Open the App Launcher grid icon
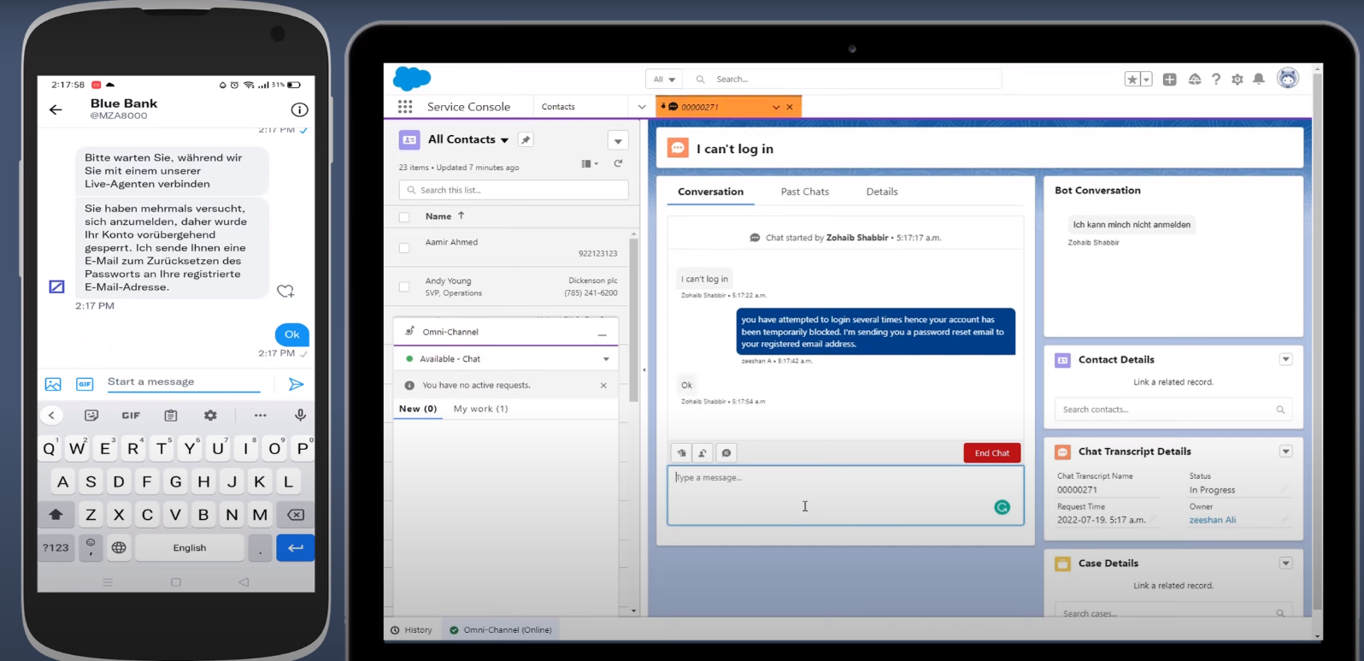Viewport: 1364px width, 661px height. [x=405, y=107]
